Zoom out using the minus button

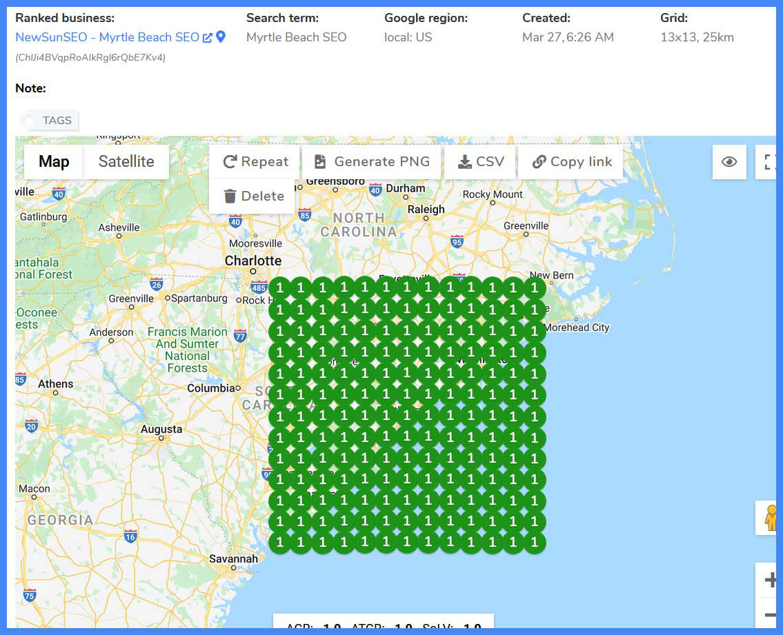[x=771, y=614]
